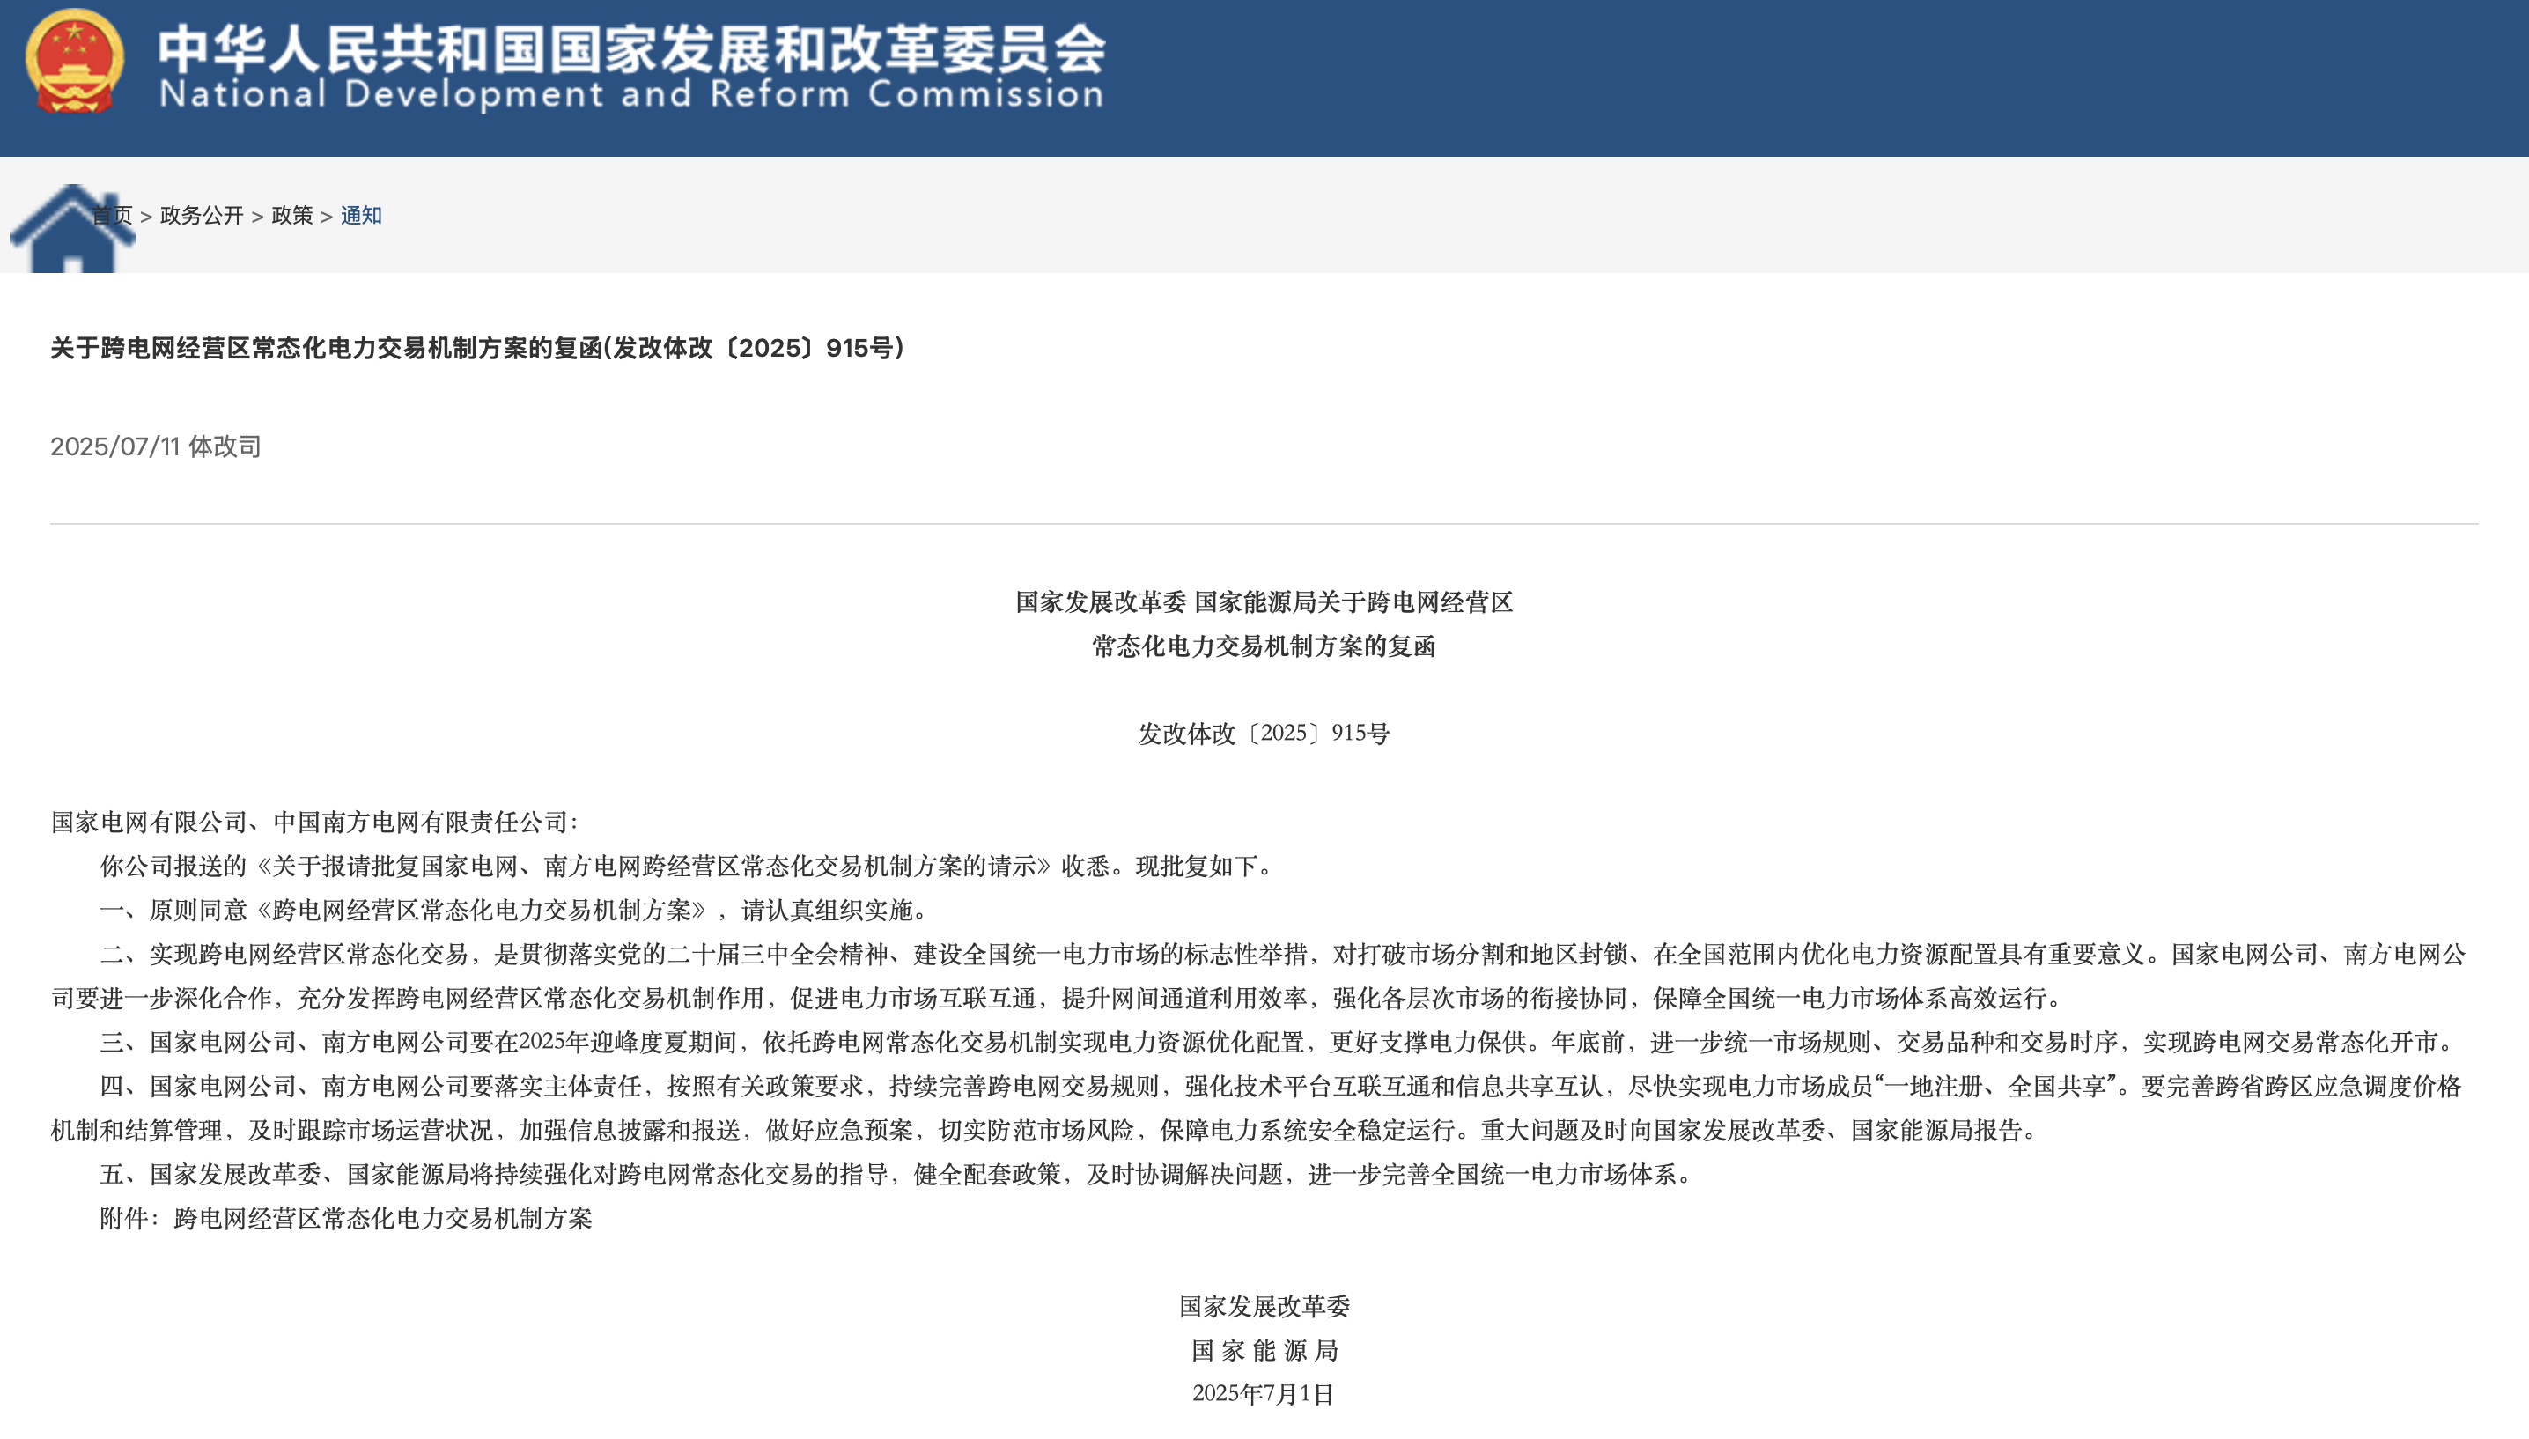Screen dimensions: 2529x1439
Task: Open the 附件 跨电网经营区常态化电力交易机制方案 attachment
Action: click(x=382, y=1219)
